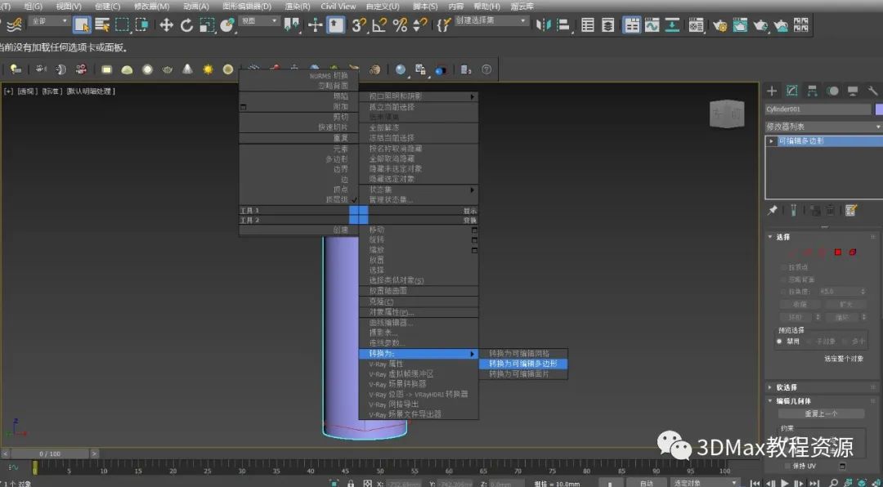Expand the 软选择 rollout
Viewport: 883px width, 487px height.
tap(787, 387)
